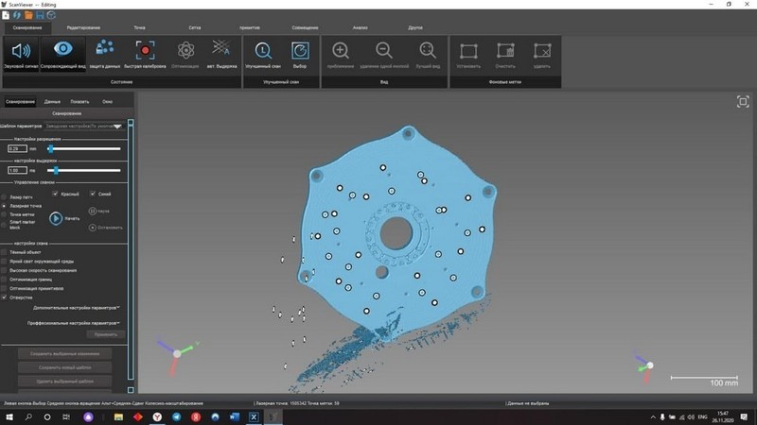Image resolution: width=757 pixels, height=425 pixels.
Task: Expand Дополнительные настройки параметров
Action: pyautogui.click(x=76, y=307)
